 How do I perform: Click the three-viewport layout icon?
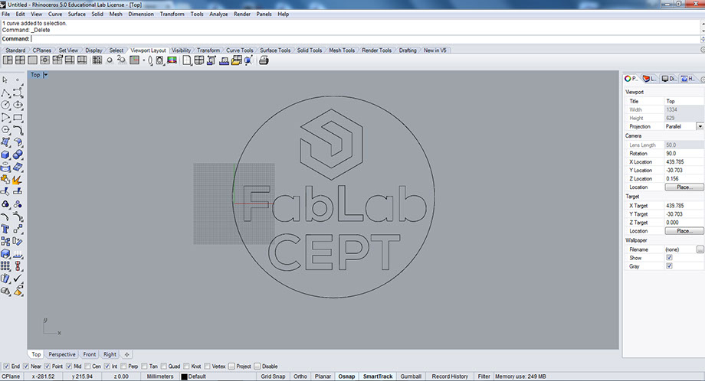point(8,60)
